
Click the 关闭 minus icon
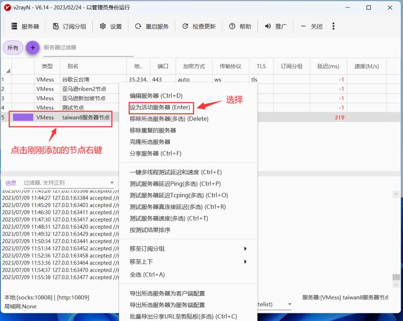pos(303,26)
